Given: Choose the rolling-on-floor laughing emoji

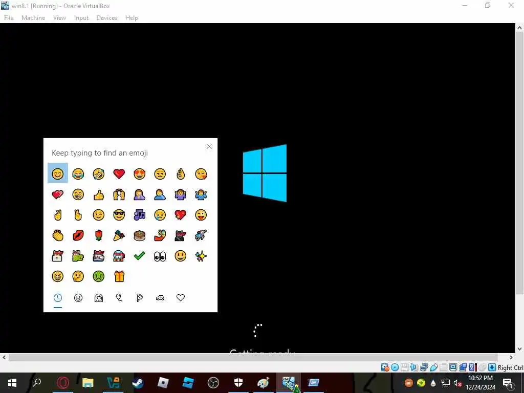Looking at the screenshot, I should (99, 173).
